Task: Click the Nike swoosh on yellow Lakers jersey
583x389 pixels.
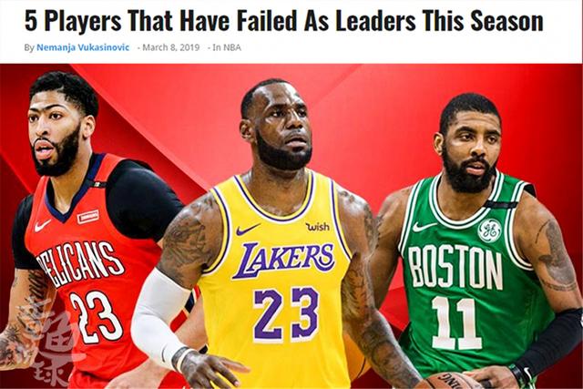Action: click(247, 230)
